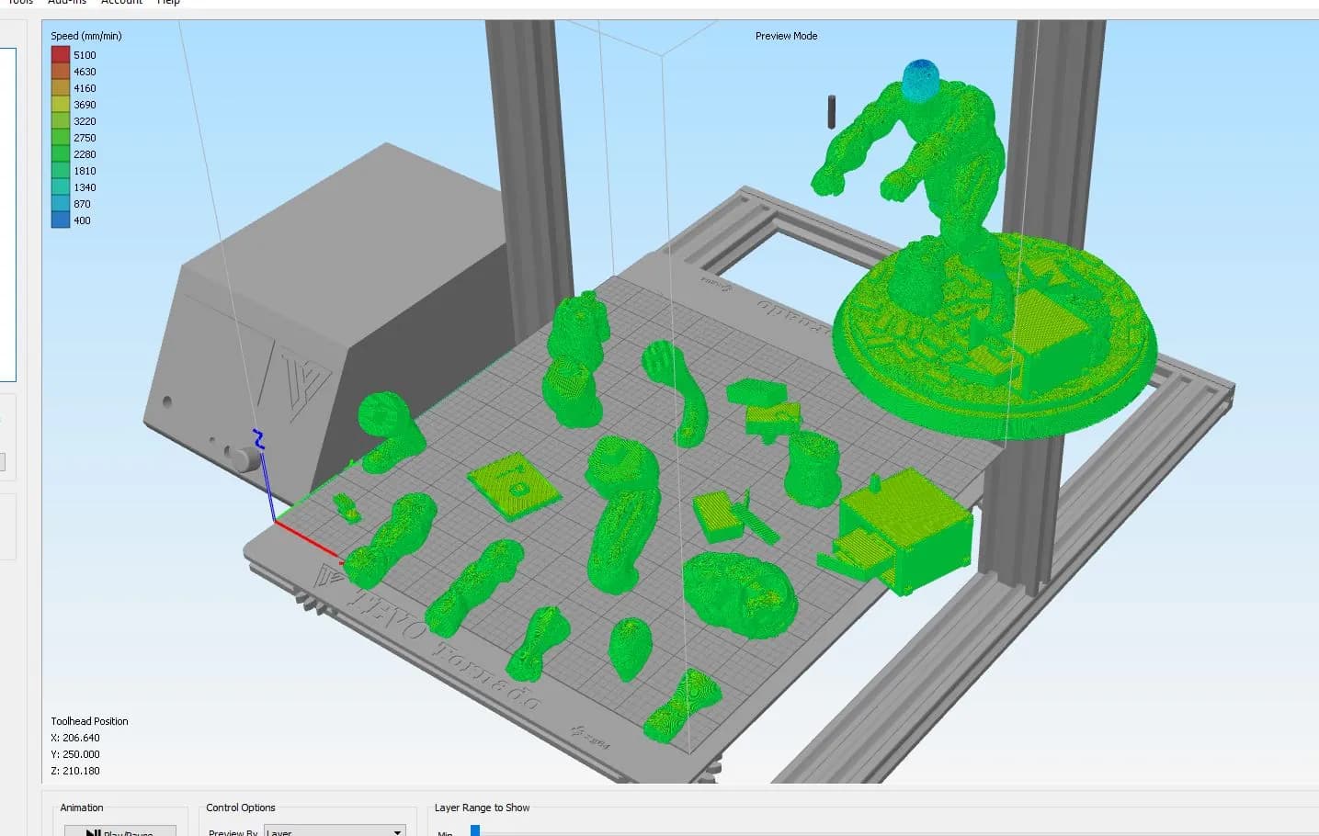Click the XYZ axis origin gizmo
The image size is (1319, 836).
[273, 520]
